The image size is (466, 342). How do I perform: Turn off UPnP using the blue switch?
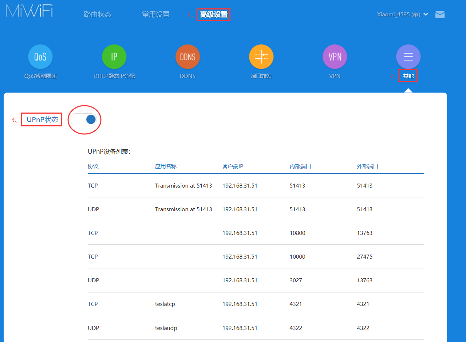click(x=84, y=119)
